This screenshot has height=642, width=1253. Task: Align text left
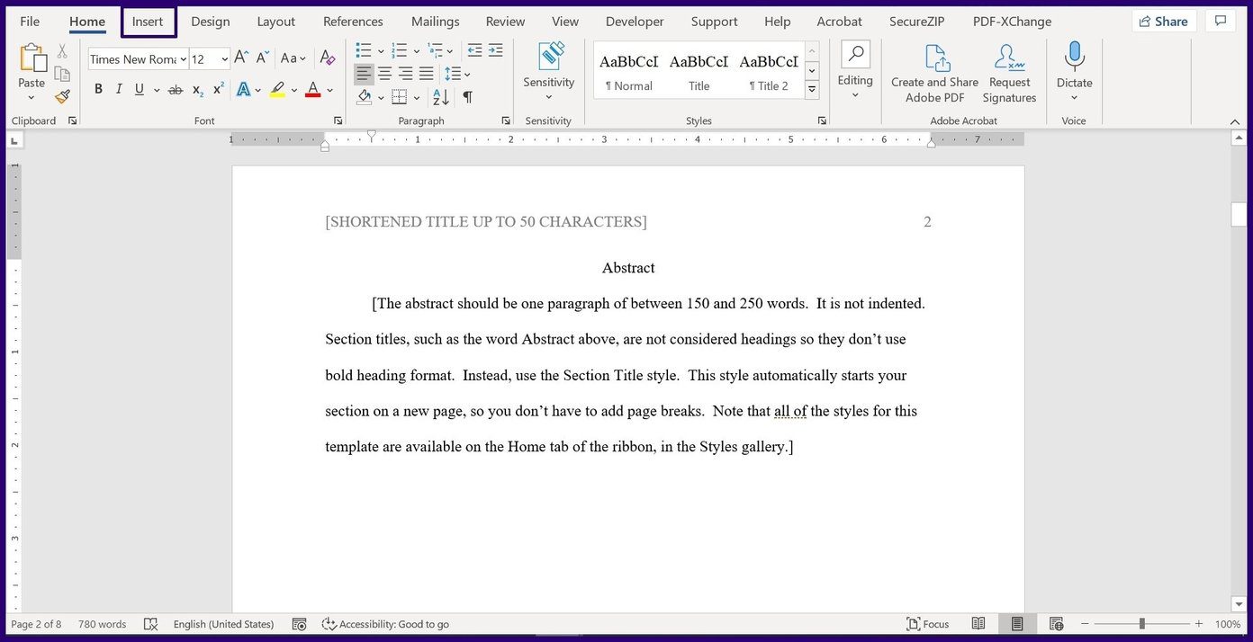(364, 74)
